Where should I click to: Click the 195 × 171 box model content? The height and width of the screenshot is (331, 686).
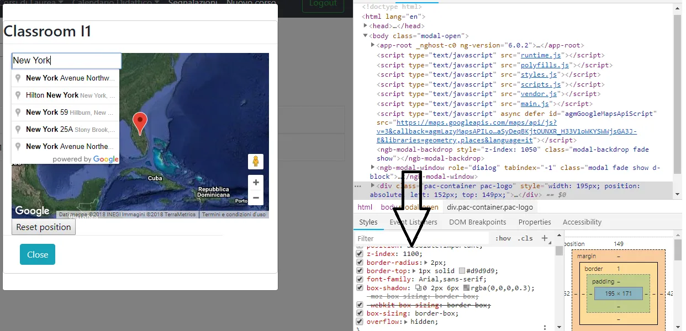618,293
